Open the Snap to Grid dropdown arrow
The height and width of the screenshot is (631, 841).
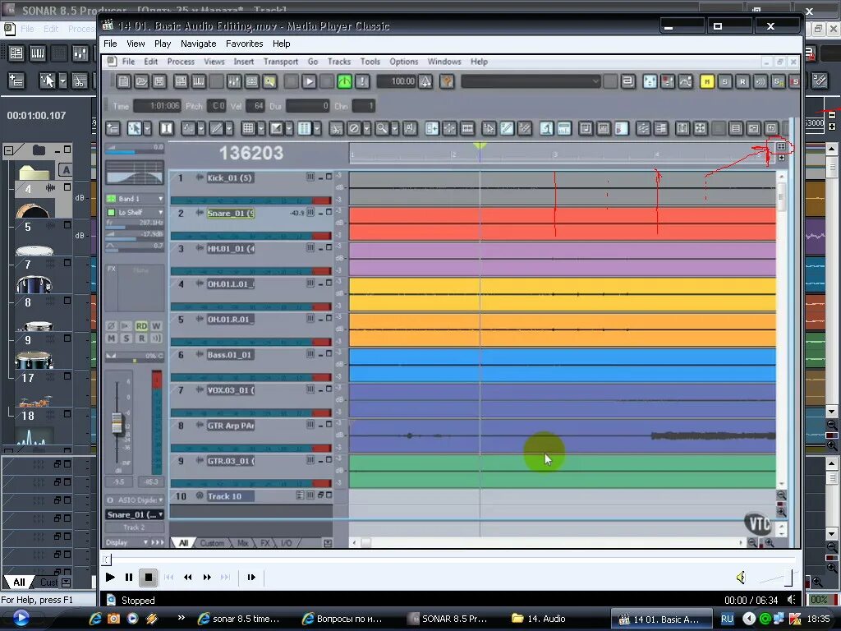(x=260, y=128)
